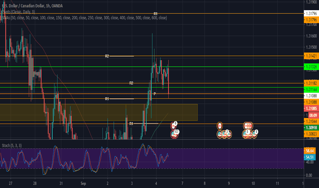Click the green 1.30918 price label
Image resolution: width=319 pixels, height=188 pixels.
tap(311, 127)
